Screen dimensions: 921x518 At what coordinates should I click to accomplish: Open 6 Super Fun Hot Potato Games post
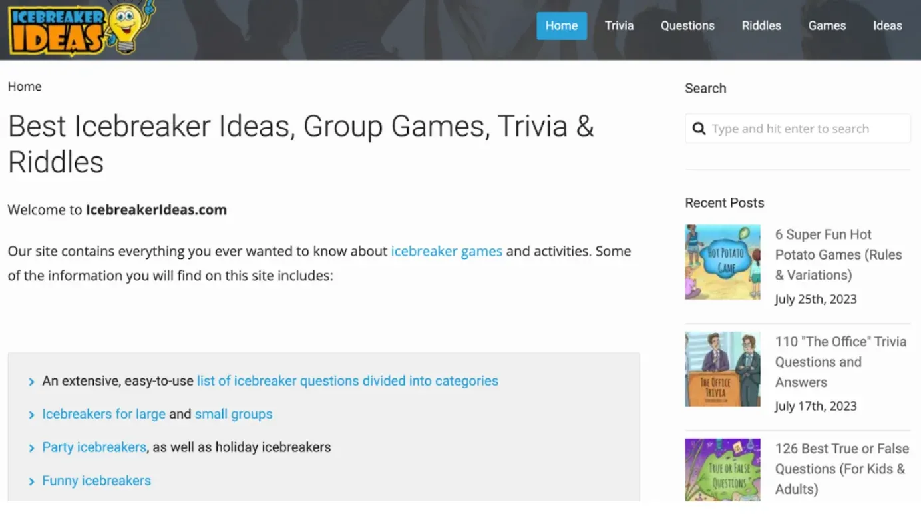[x=838, y=254]
